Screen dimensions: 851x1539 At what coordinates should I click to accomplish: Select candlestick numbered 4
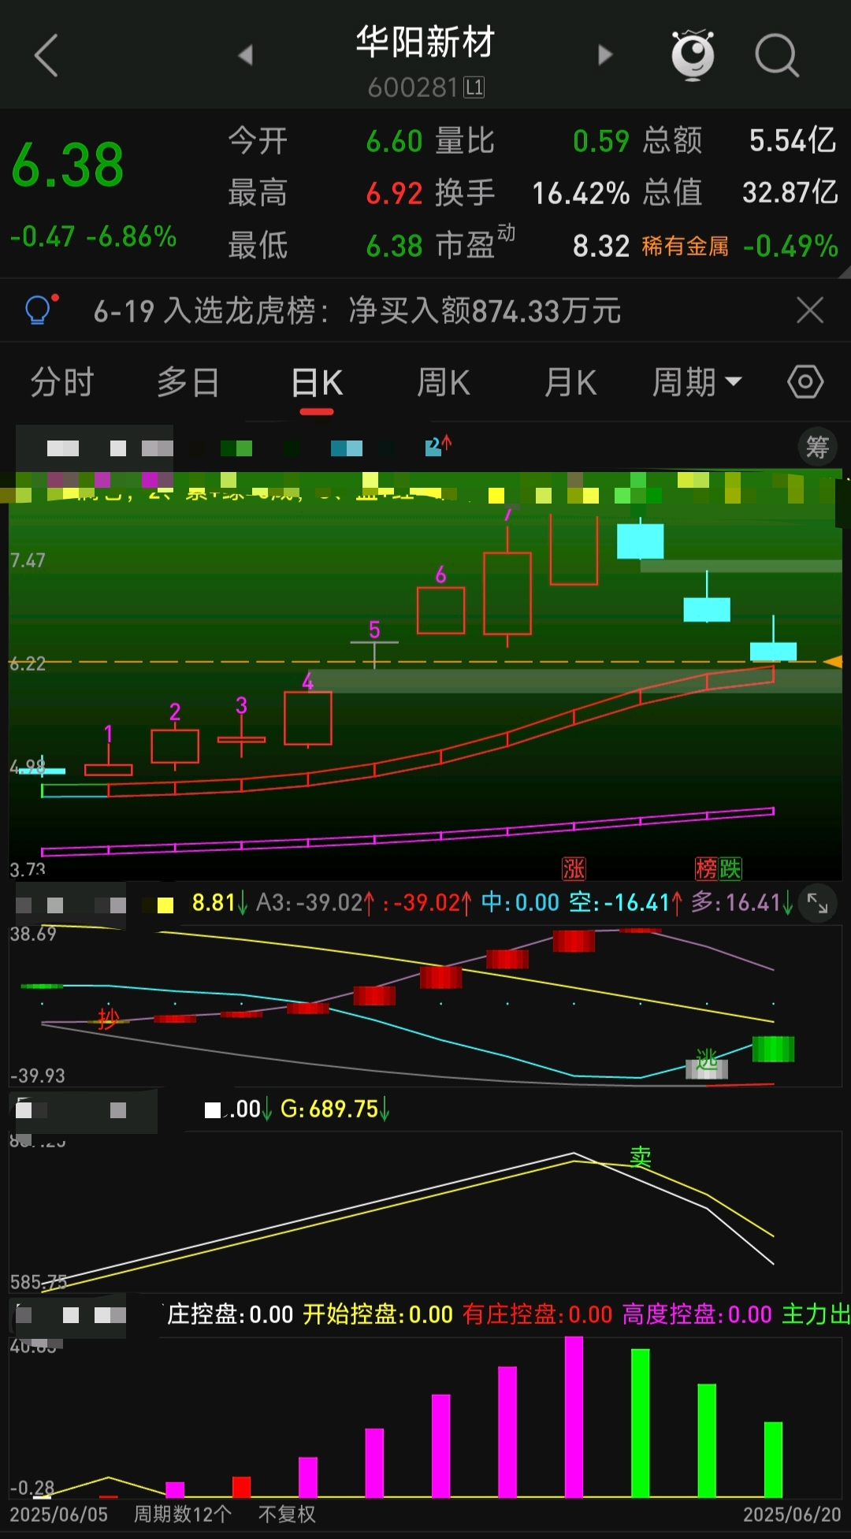coord(308,718)
